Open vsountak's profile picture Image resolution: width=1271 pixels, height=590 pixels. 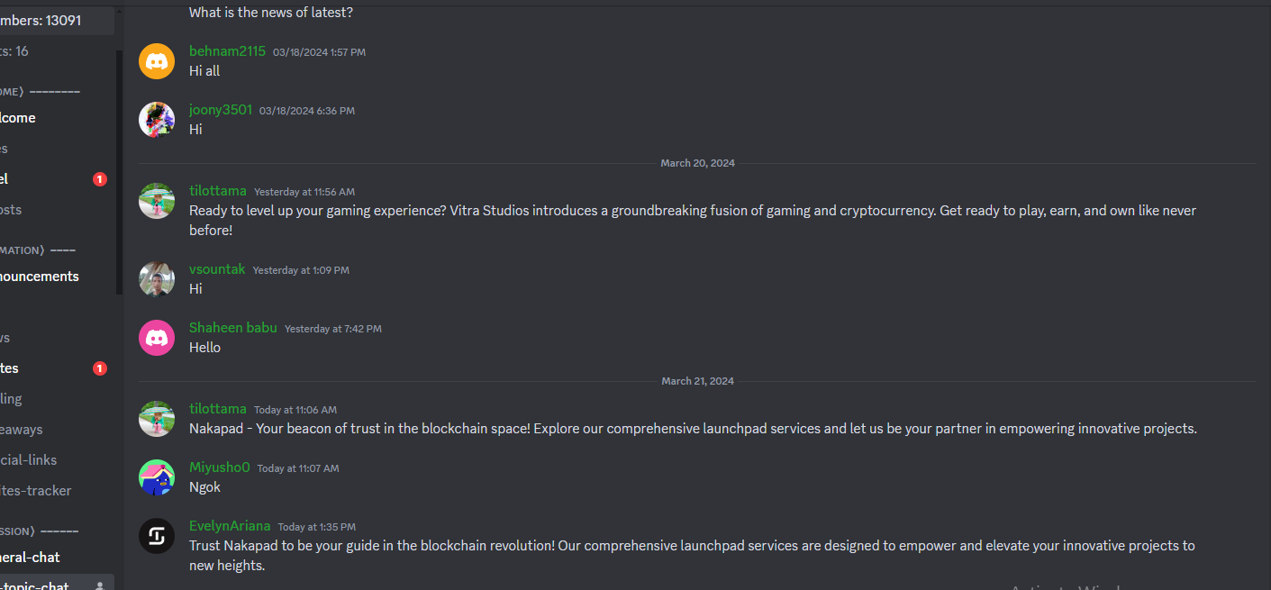tap(157, 279)
